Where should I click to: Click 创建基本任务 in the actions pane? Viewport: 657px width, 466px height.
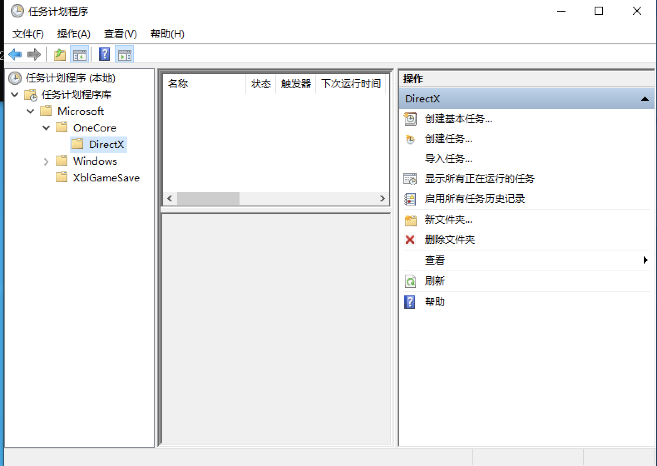point(458,119)
